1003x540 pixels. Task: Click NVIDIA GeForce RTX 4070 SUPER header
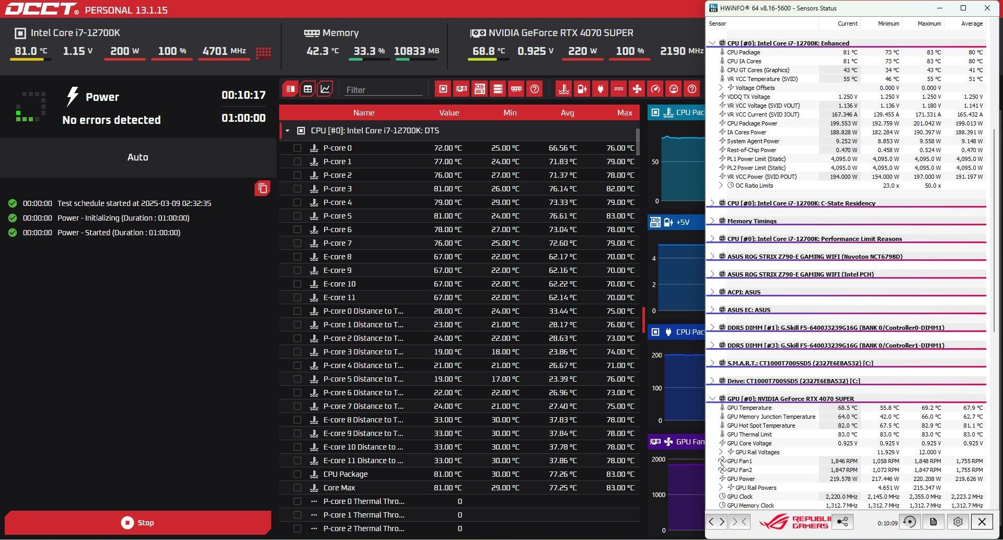[x=561, y=33]
